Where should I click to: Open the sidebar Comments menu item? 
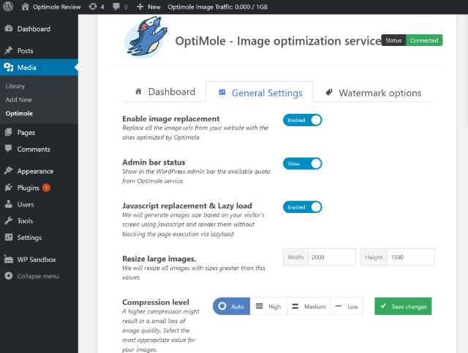(39, 149)
